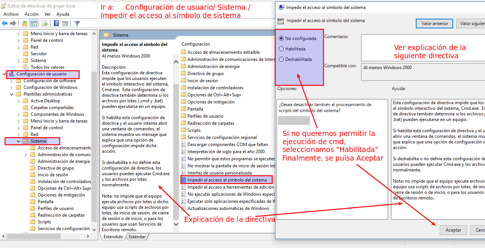
Task: Click folder icon of Carpetas compartidas in tree
Action: [25, 108]
